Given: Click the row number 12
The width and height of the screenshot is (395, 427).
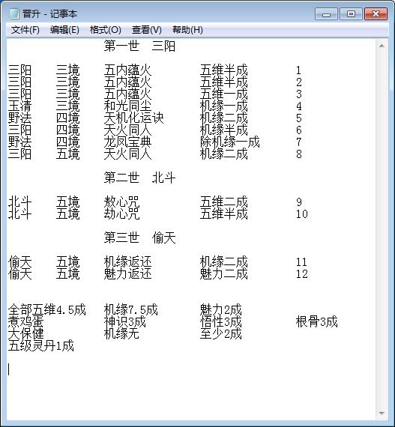Looking at the screenshot, I should pos(302,274).
